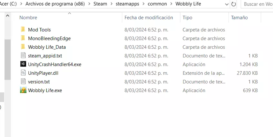Click the UnityCrashHandler64.exe Unity icon
Viewport: 273px width, 137px height.
point(23,64)
